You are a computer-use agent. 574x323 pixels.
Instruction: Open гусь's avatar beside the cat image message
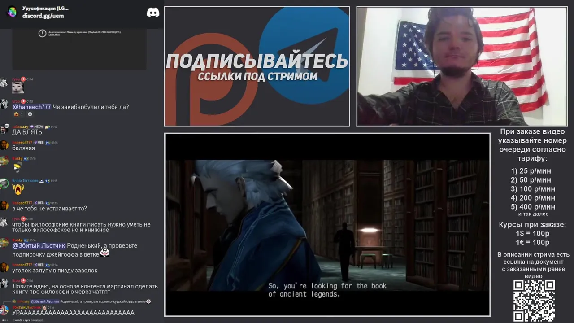(4, 83)
